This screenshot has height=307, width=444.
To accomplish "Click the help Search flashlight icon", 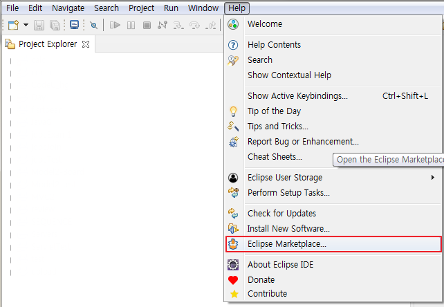I will pos(233,60).
